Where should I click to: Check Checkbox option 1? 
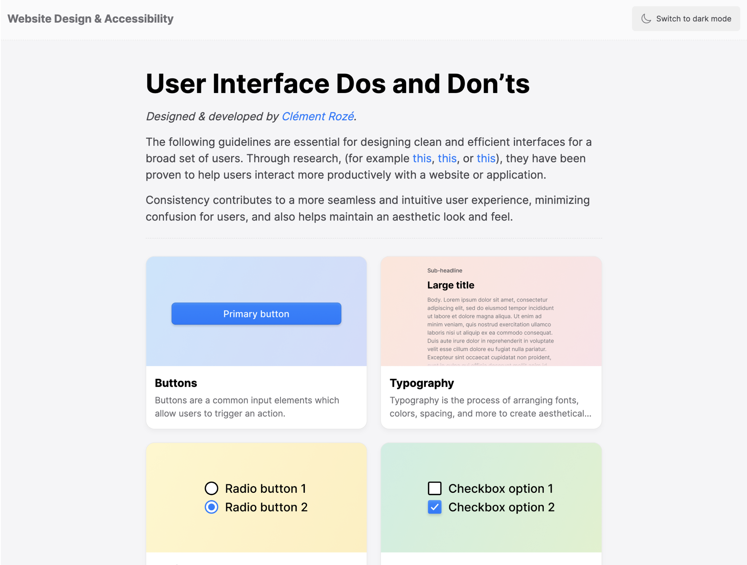[435, 488]
